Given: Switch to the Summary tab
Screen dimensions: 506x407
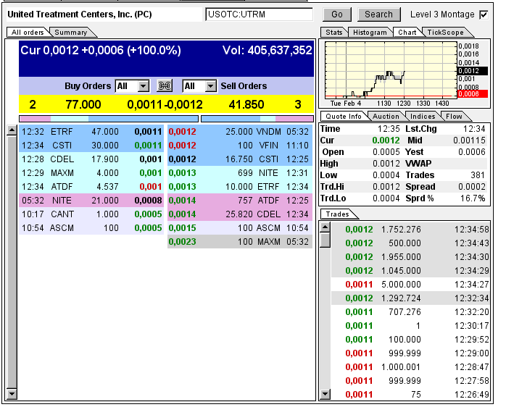Looking at the screenshot, I should [71, 33].
